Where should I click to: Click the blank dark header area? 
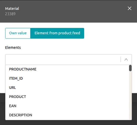click(x=70, y=11)
